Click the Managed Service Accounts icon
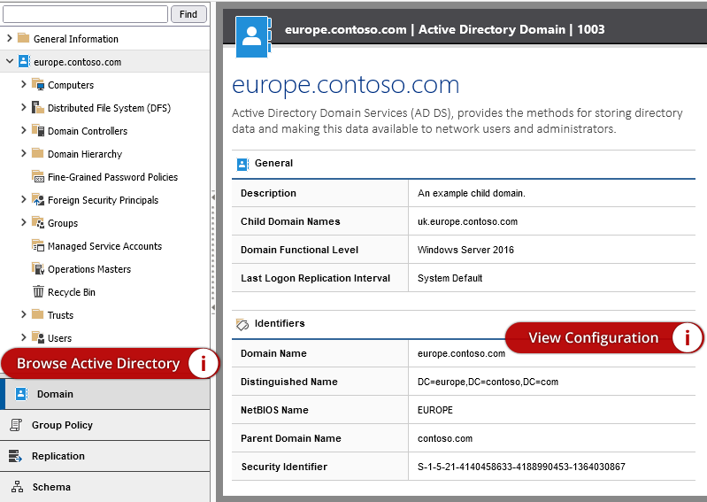The image size is (707, 502). pyautogui.click(x=38, y=245)
